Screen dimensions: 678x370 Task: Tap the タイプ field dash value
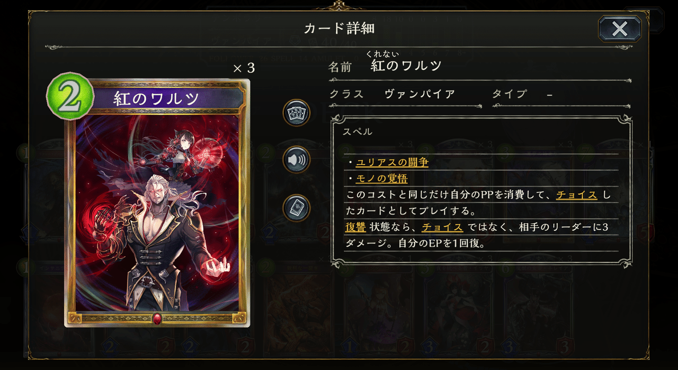549,95
